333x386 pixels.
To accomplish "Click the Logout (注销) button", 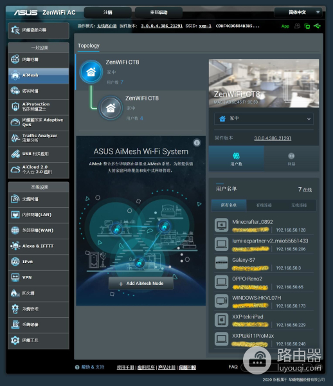I will tap(108, 12).
